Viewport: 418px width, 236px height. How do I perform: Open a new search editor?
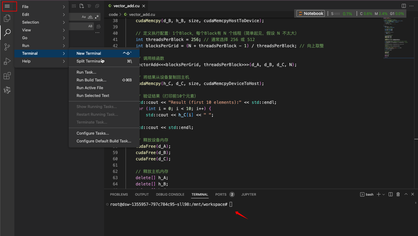(82, 6)
